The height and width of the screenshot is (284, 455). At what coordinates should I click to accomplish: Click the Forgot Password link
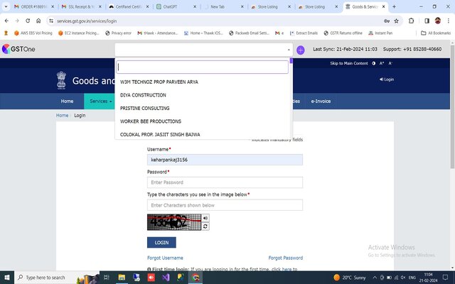coord(286,258)
